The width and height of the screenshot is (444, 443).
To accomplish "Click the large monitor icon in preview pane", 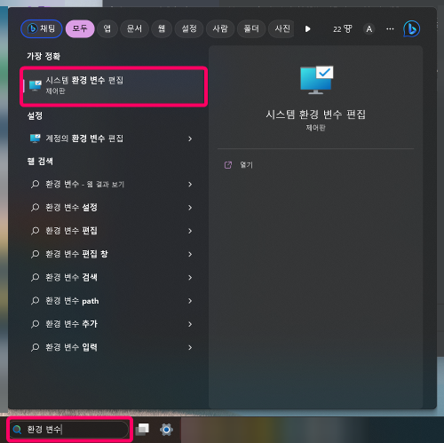I will pos(316,80).
